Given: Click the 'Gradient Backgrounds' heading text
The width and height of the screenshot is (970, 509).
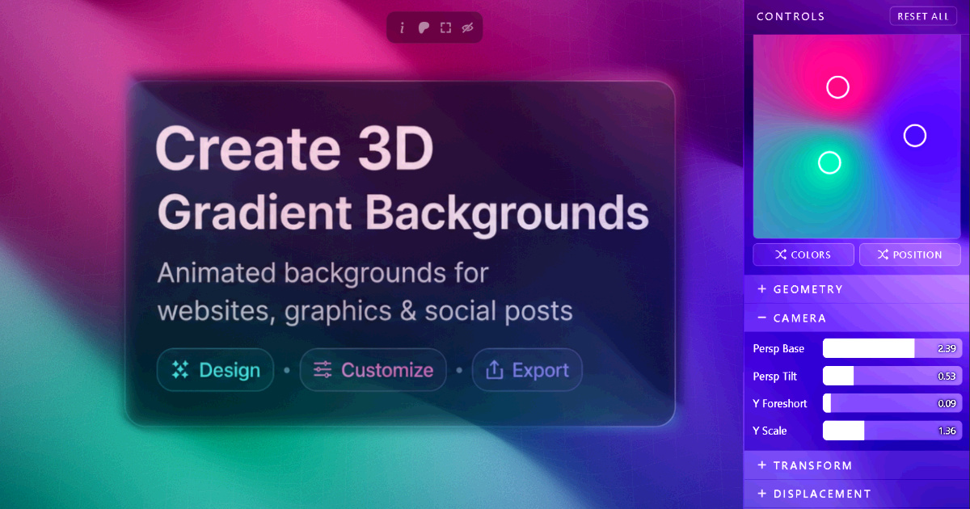Looking at the screenshot, I should 403,212.
